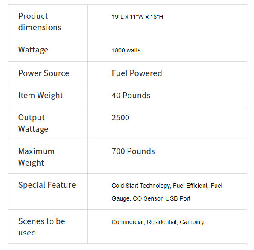Screen dimensions: 254x250
Task: Click the Power Source label
Action: coord(44,73)
